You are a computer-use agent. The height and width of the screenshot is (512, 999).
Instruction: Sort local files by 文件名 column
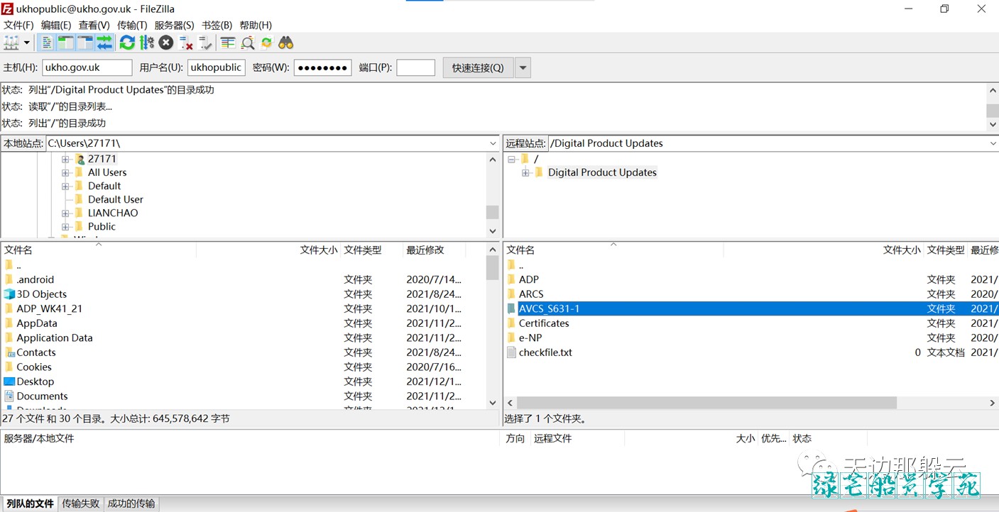99,250
